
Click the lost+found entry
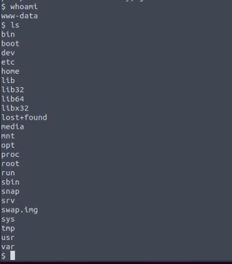point(24,117)
